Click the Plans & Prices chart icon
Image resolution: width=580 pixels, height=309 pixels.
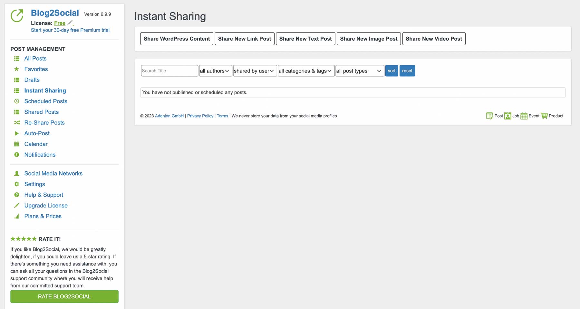[16, 216]
